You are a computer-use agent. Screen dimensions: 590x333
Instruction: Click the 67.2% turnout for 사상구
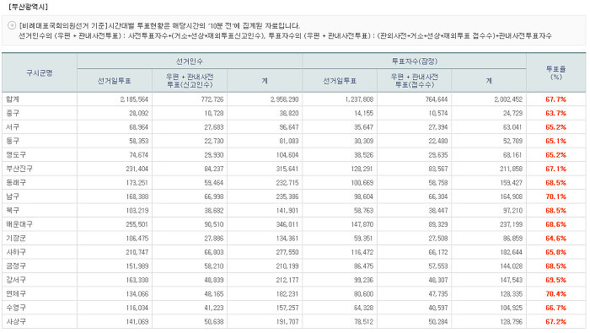pos(555,322)
